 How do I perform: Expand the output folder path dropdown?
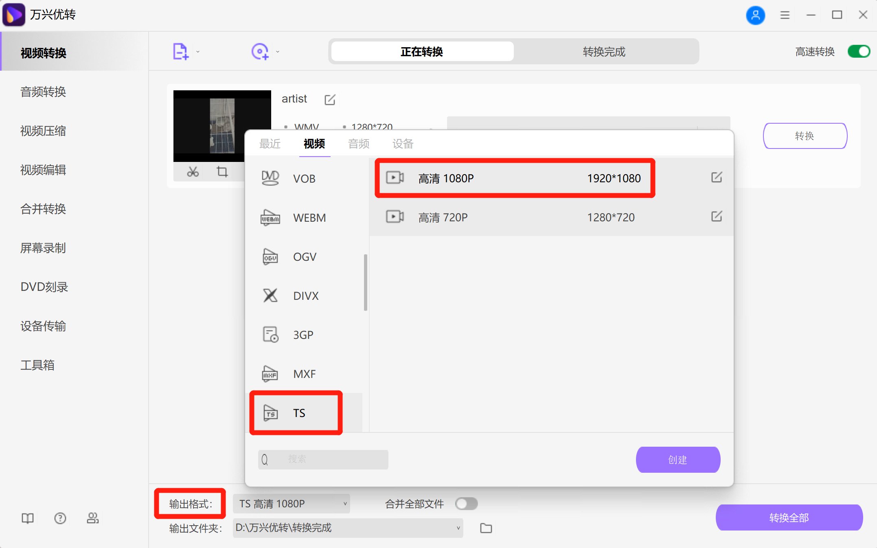coord(457,528)
